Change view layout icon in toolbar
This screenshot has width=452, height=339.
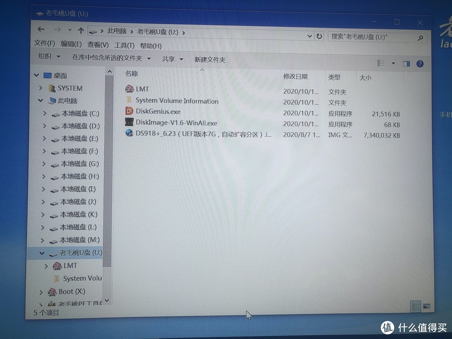click(381, 63)
